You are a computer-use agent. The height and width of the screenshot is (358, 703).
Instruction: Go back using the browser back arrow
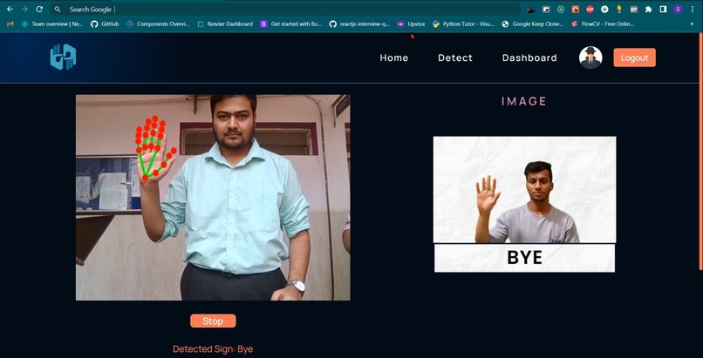(x=10, y=9)
